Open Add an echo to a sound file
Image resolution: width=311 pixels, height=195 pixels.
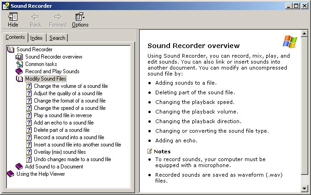coord(64,123)
